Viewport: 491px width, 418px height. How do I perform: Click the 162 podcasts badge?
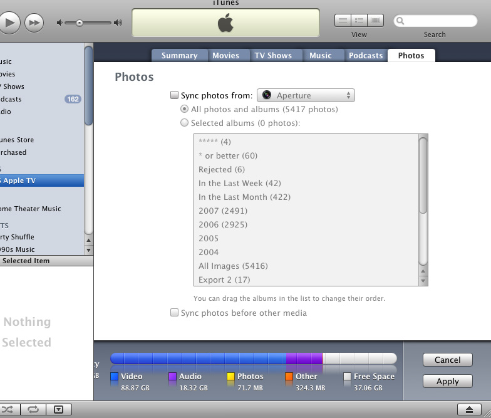tap(73, 99)
